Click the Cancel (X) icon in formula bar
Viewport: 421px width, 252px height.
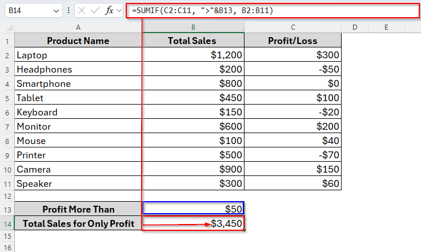point(83,11)
